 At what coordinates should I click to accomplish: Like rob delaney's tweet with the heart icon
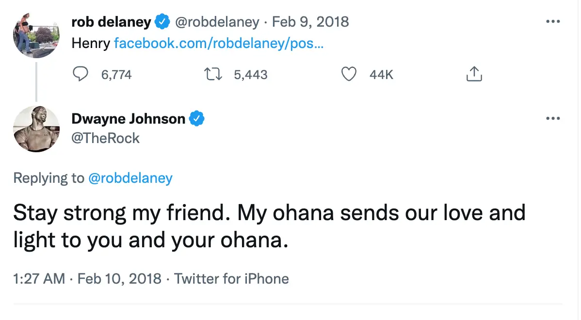click(348, 74)
